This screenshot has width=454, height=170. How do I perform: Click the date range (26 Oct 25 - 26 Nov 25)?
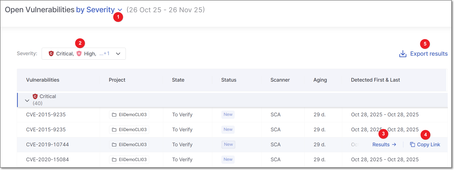166,9
